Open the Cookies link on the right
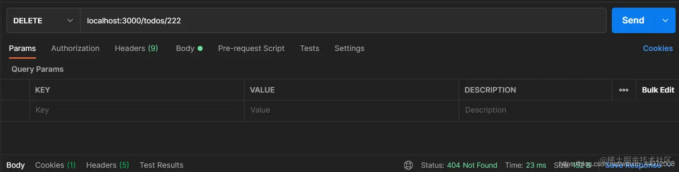Image resolution: width=679 pixels, height=172 pixels. [x=658, y=48]
